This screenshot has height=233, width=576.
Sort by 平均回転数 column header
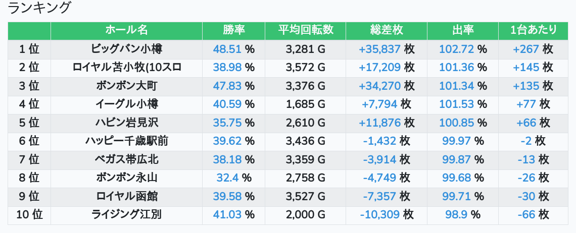[x=305, y=30]
